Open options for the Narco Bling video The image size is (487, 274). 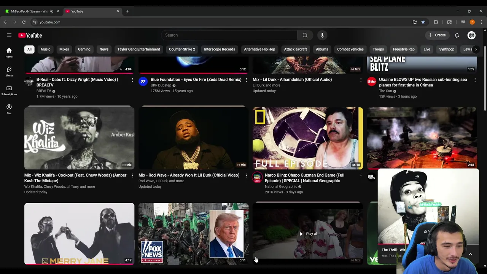(x=361, y=175)
